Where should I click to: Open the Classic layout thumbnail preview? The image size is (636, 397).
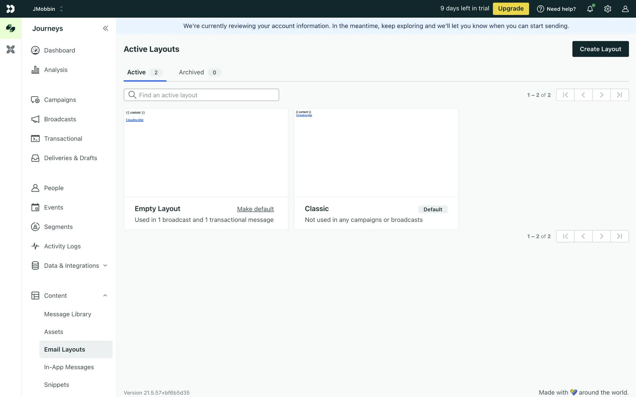click(376, 153)
